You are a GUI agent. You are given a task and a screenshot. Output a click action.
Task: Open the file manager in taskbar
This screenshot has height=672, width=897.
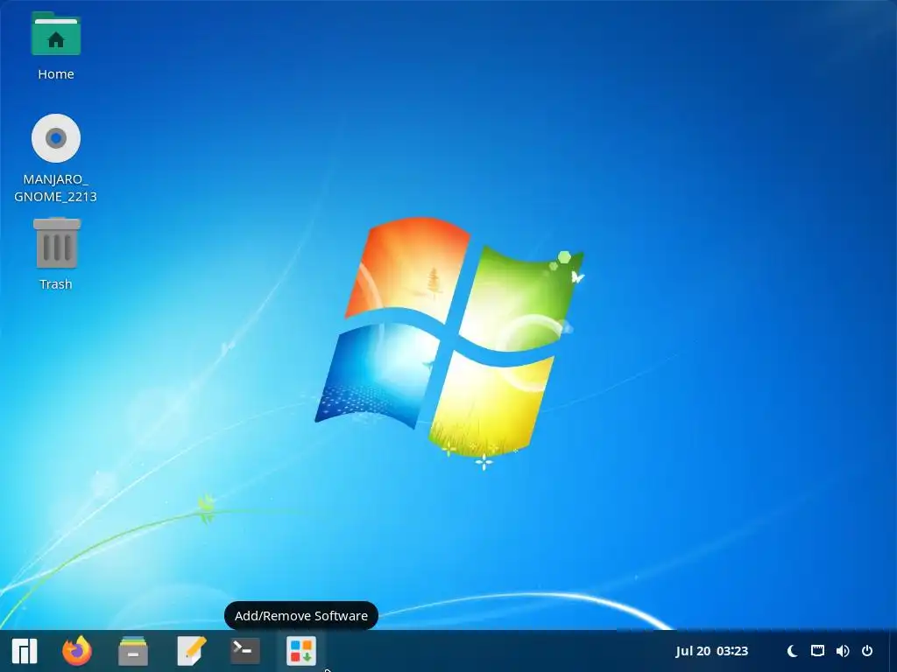pyautogui.click(x=133, y=651)
